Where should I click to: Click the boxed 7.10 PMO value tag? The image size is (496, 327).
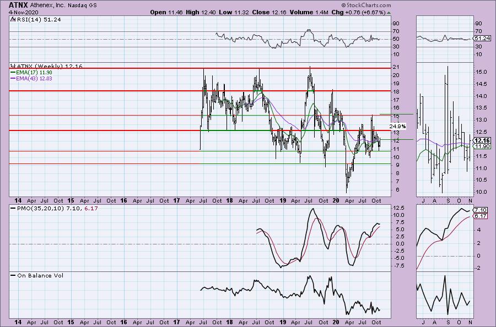pos(481,210)
